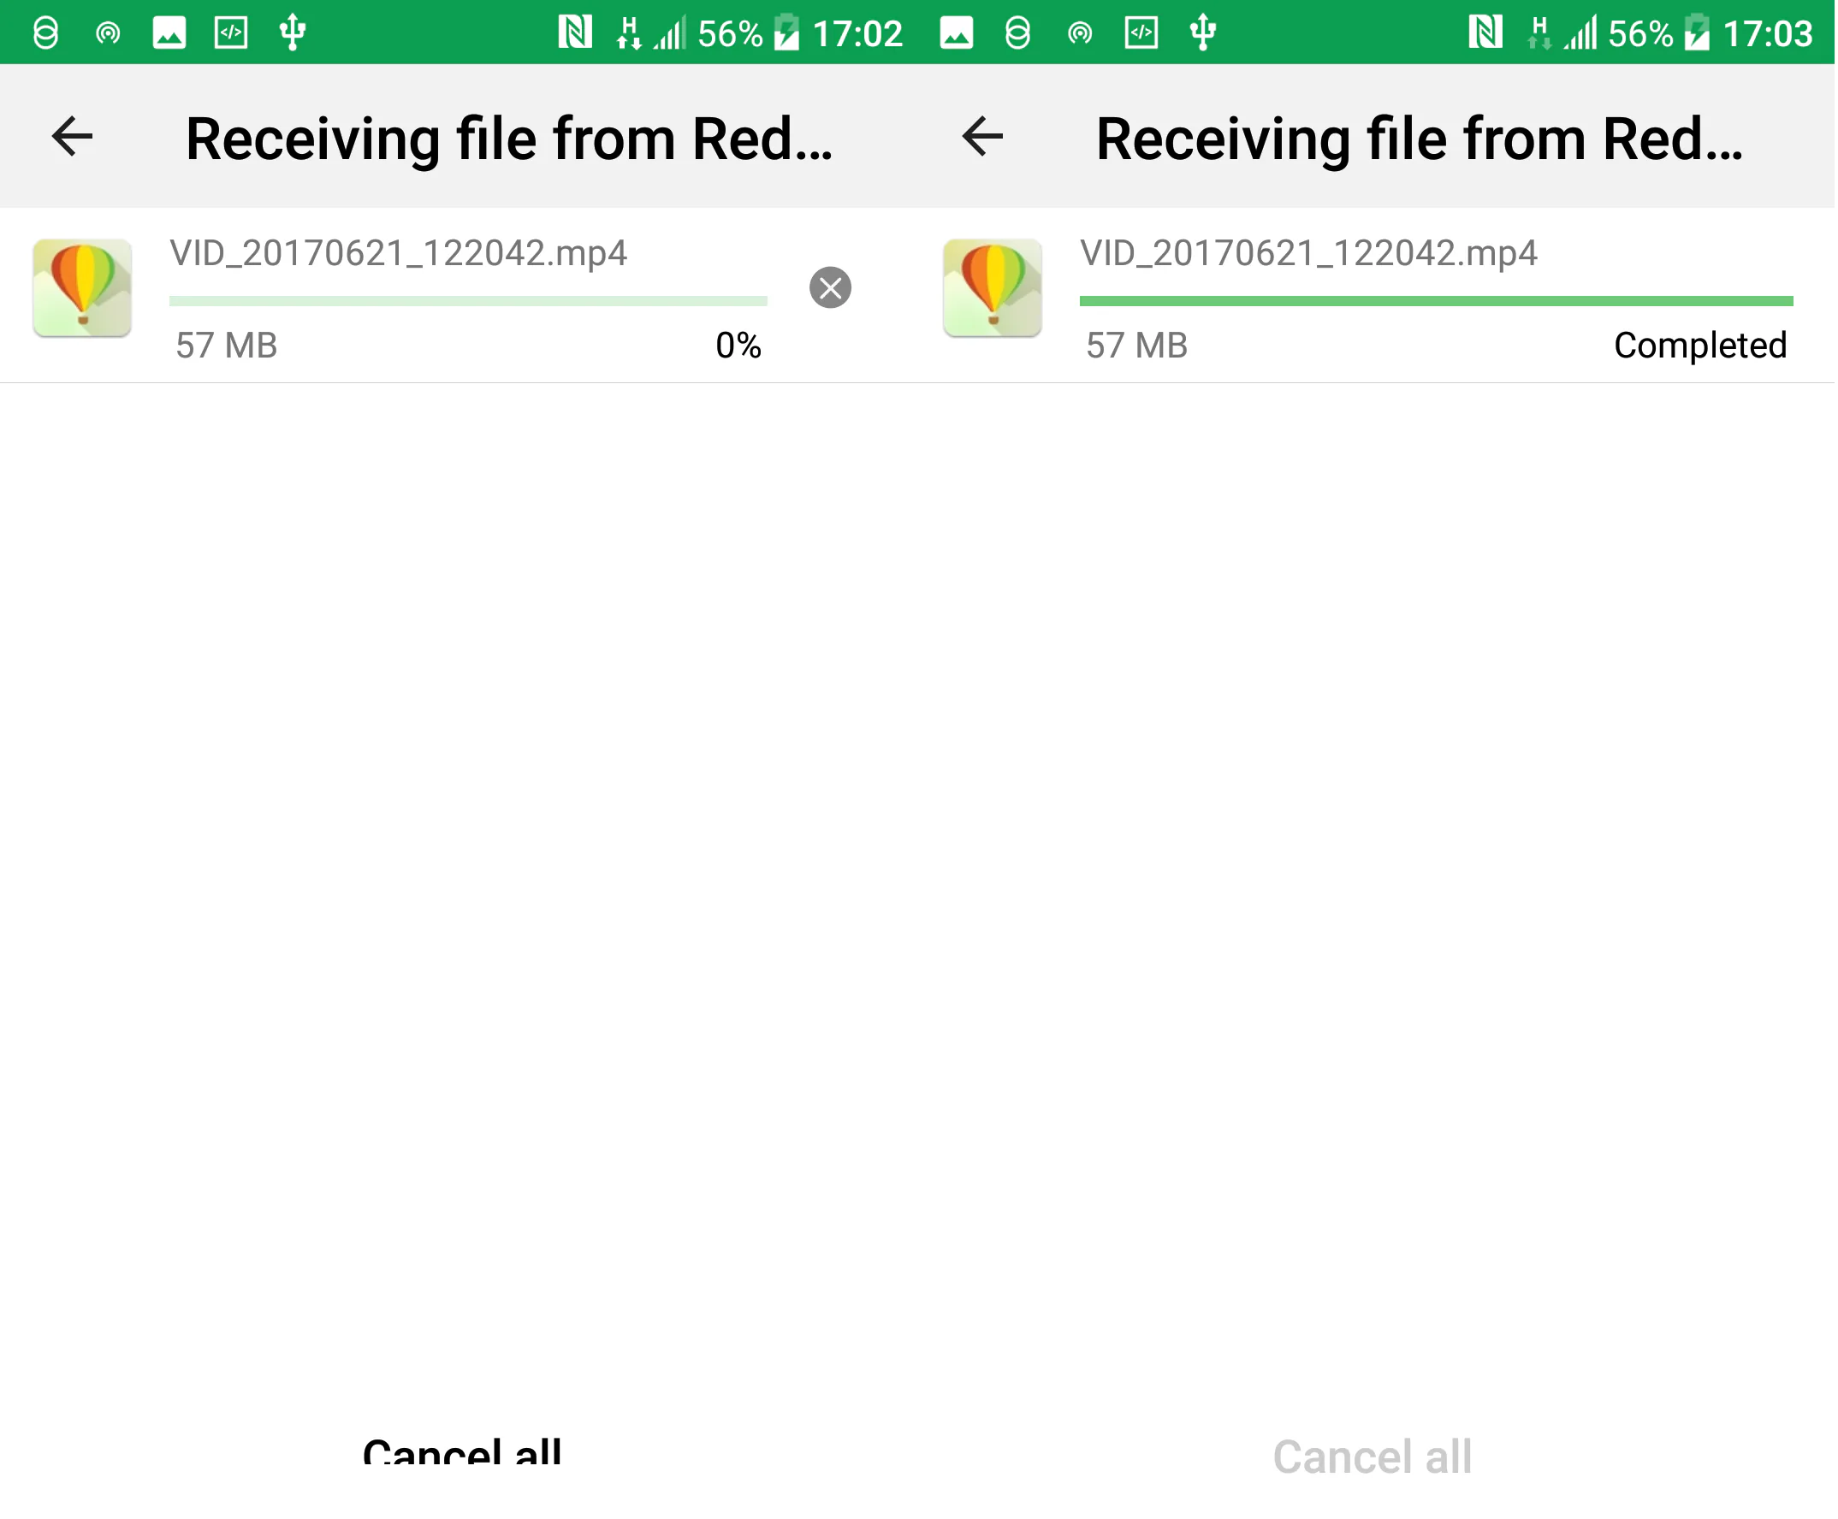Tap left screen title 'Receiving file from Red...'
Viewport: 1838px width, 1519px height.
[x=510, y=139]
